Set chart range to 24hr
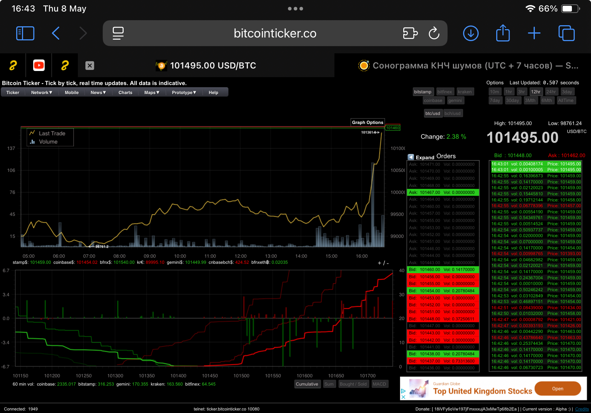 (x=551, y=92)
